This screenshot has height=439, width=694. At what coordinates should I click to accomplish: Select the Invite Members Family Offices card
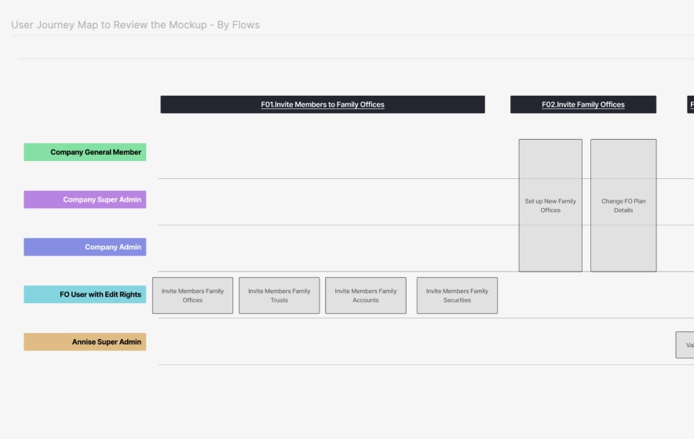[192, 295]
